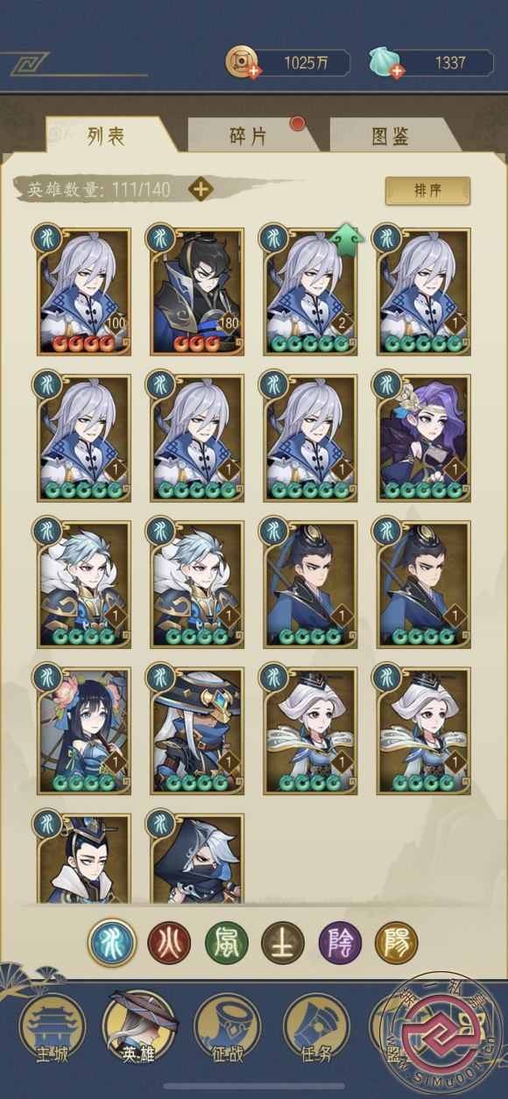Select the fire element filter icon
508x1099 pixels.
point(169,942)
